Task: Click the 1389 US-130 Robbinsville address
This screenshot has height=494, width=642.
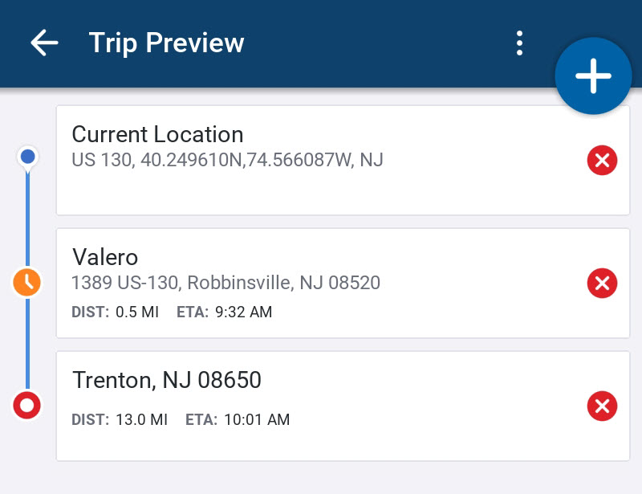Action: coord(226,283)
